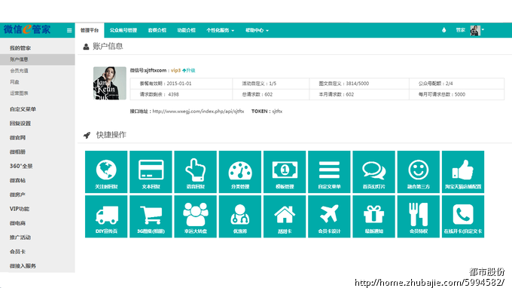Toggle sidebar with the hamburger icon

tap(69, 30)
